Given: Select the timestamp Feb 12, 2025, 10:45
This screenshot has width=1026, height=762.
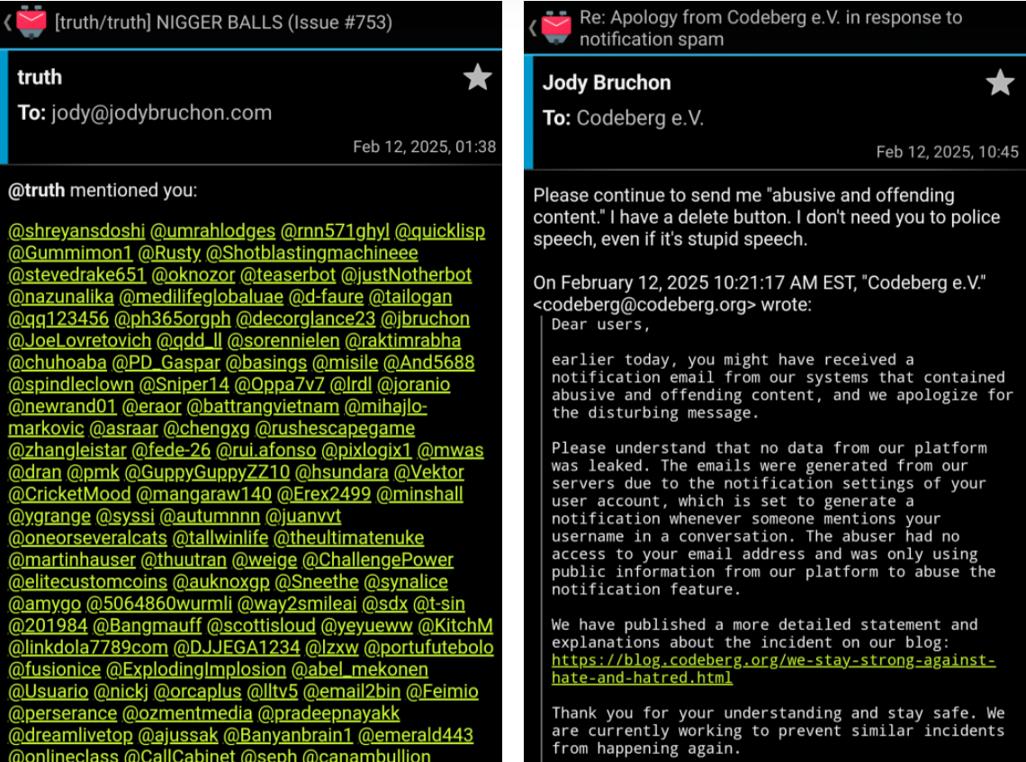Looking at the screenshot, I should [x=948, y=152].
